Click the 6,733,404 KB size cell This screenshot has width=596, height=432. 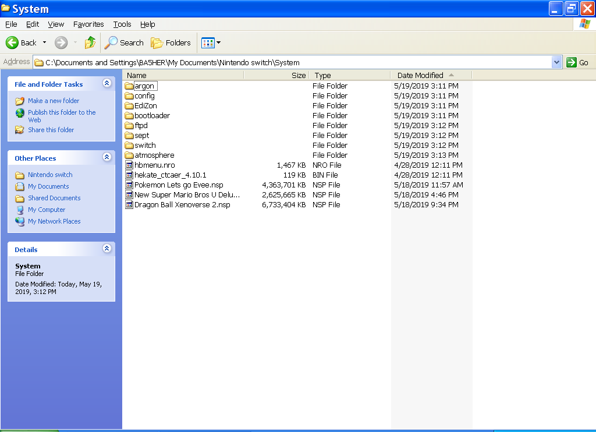pyautogui.click(x=283, y=204)
